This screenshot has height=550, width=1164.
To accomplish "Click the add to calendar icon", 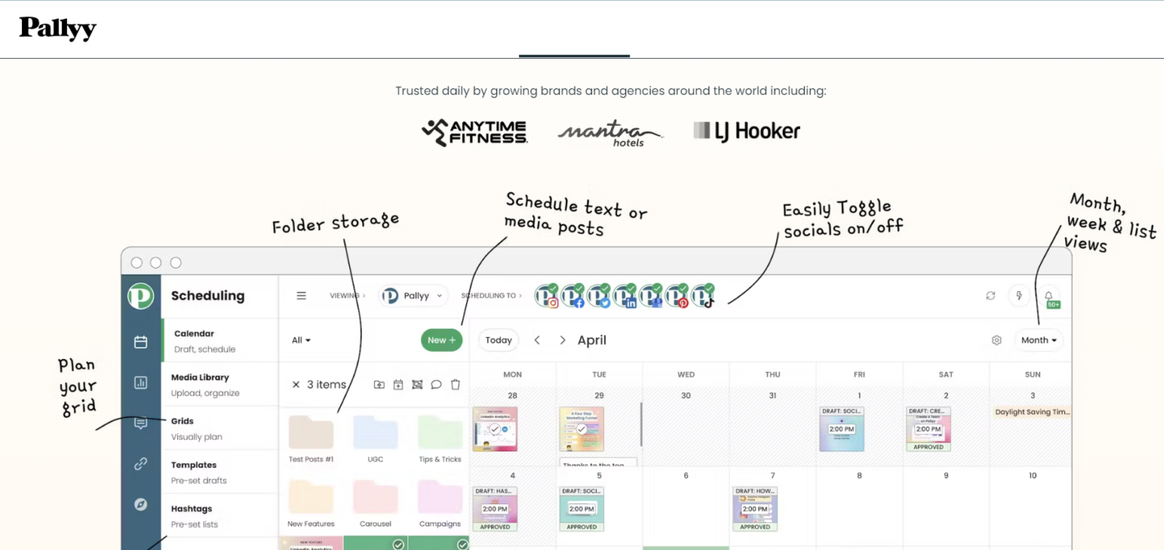I will [398, 384].
